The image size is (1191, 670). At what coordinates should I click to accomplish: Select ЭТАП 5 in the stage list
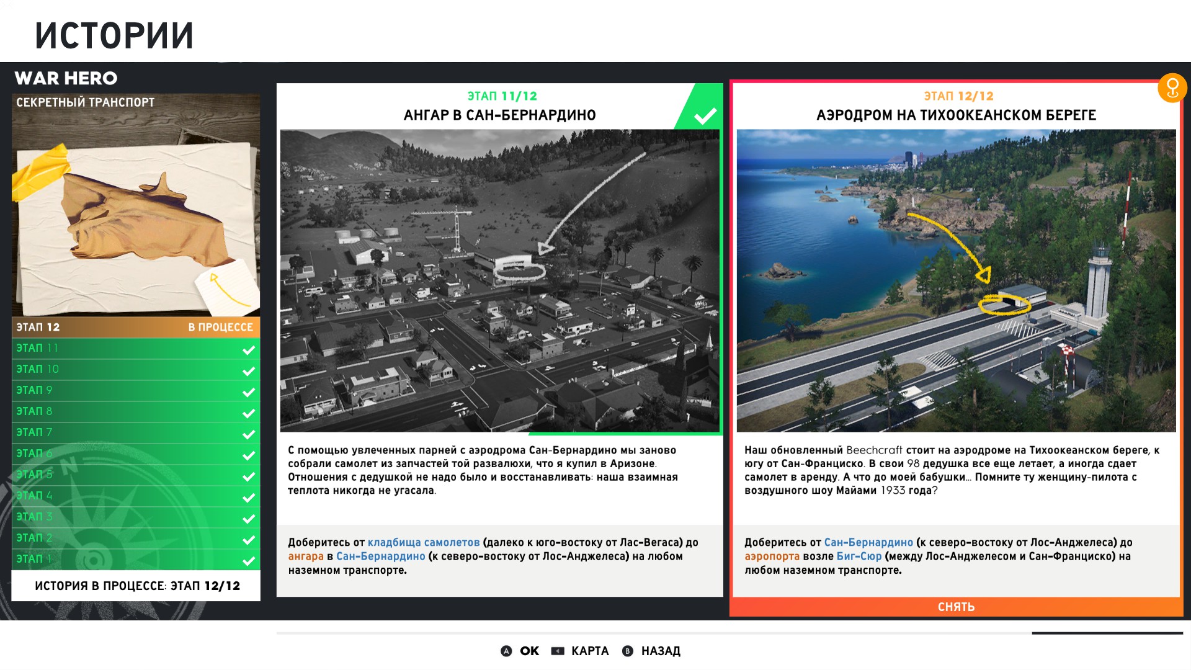pyautogui.click(x=136, y=475)
